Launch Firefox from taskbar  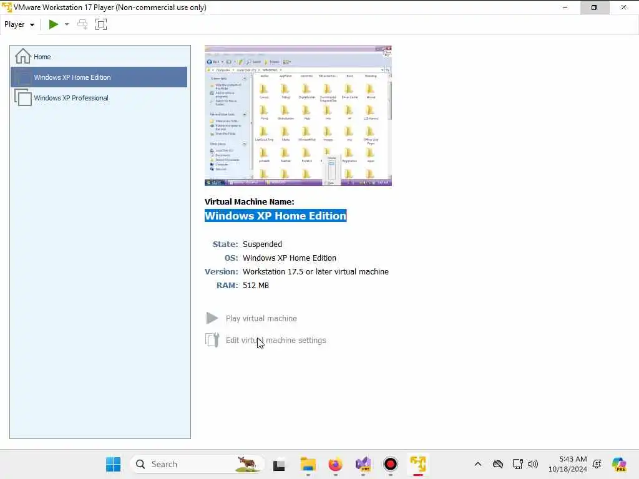(x=335, y=464)
